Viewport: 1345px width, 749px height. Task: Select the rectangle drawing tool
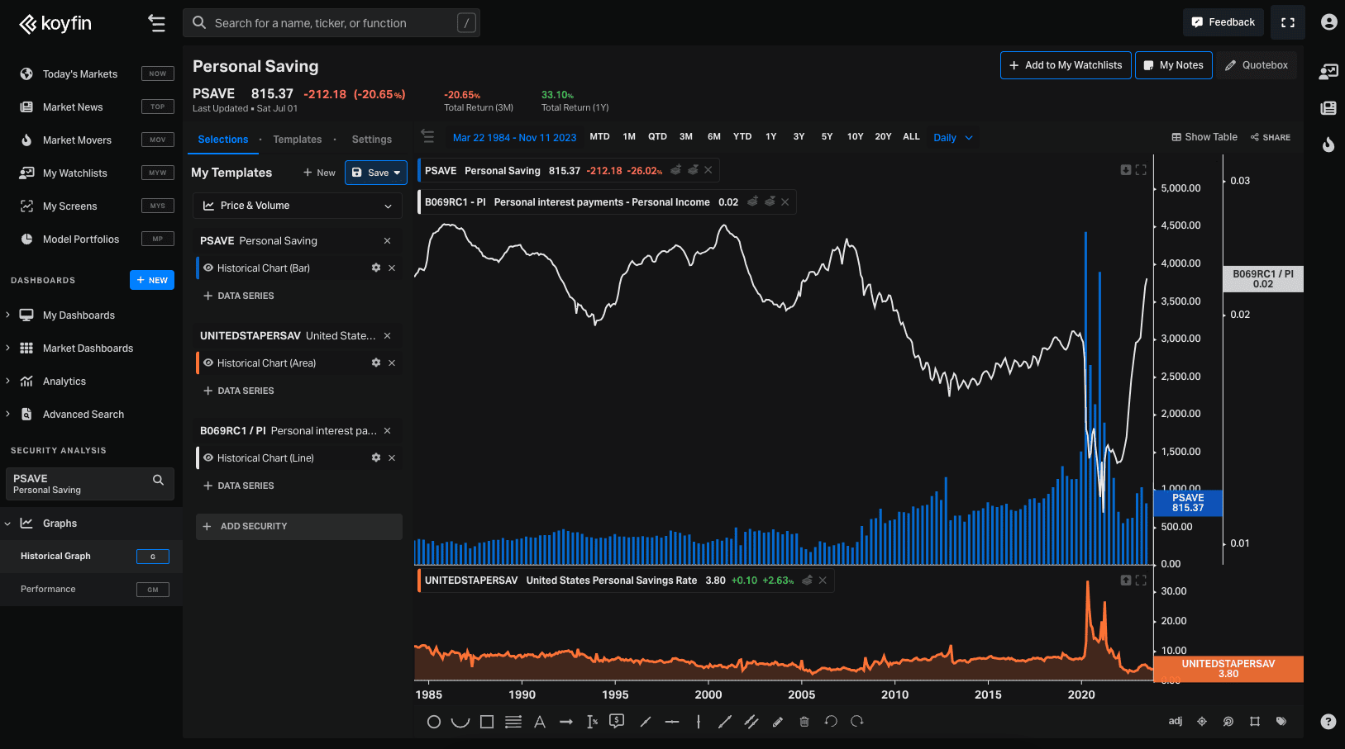coord(487,722)
